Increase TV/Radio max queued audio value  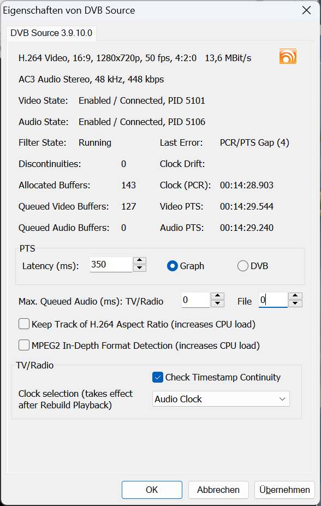click(217, 296)
